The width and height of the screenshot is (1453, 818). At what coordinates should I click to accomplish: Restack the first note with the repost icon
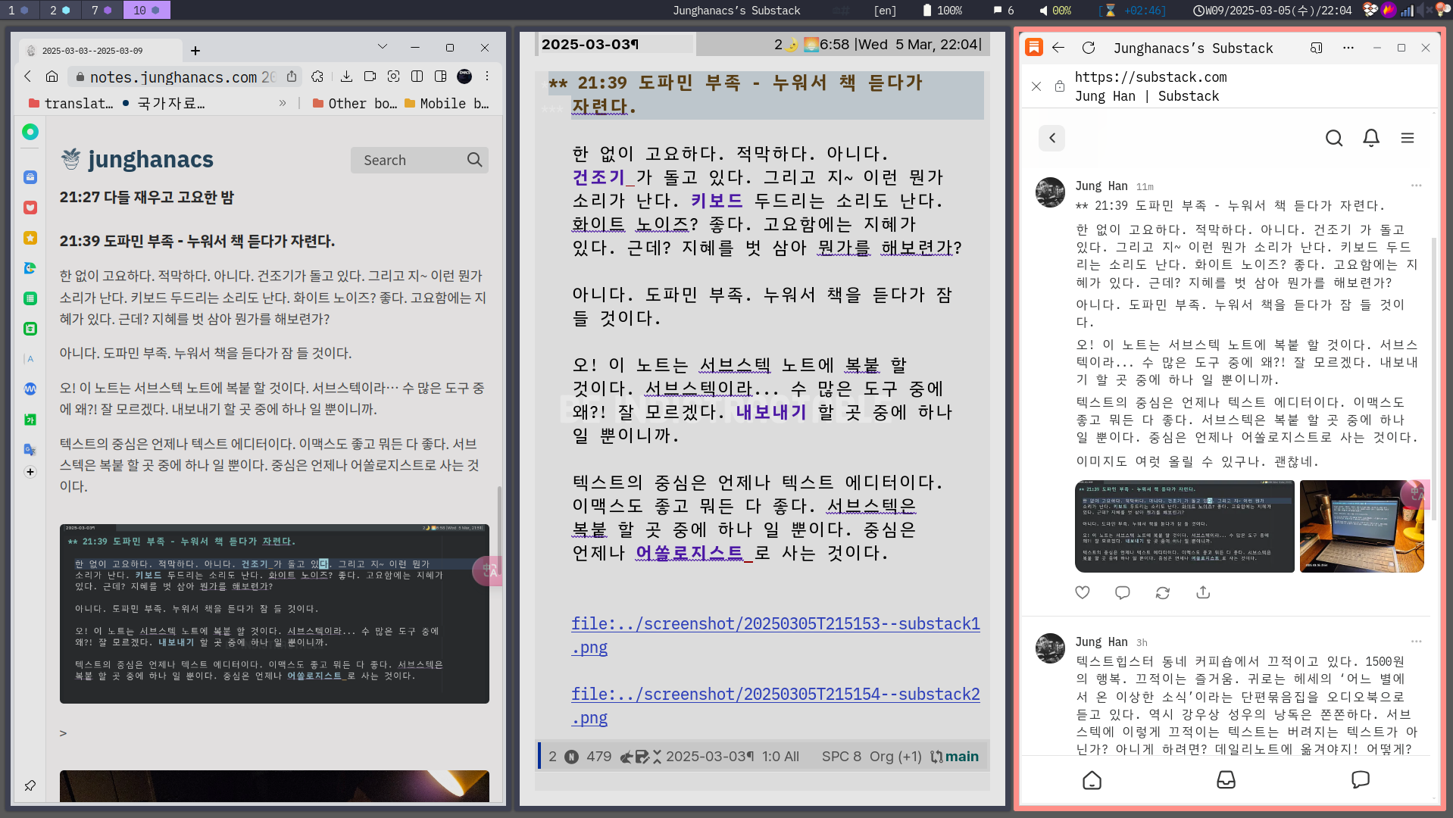click(x=1162, y=592)
